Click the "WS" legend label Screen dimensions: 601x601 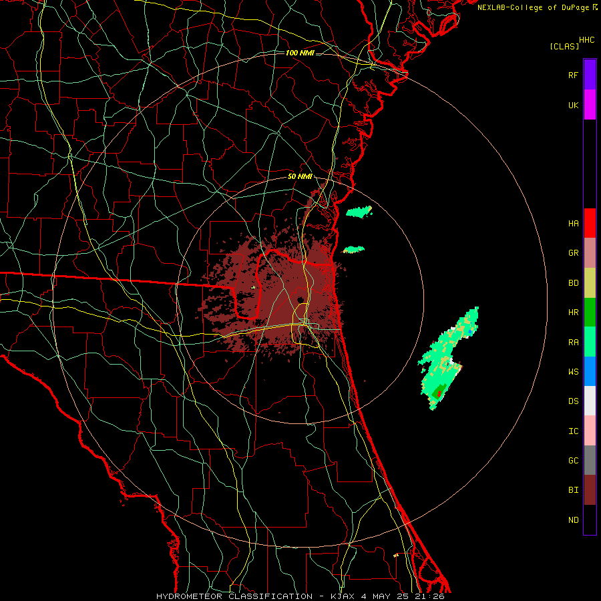(573, 372)
